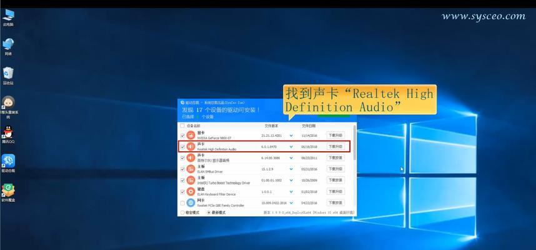Select the latest mode radio button
Viewport: 536px width, 250px height.
209,212
